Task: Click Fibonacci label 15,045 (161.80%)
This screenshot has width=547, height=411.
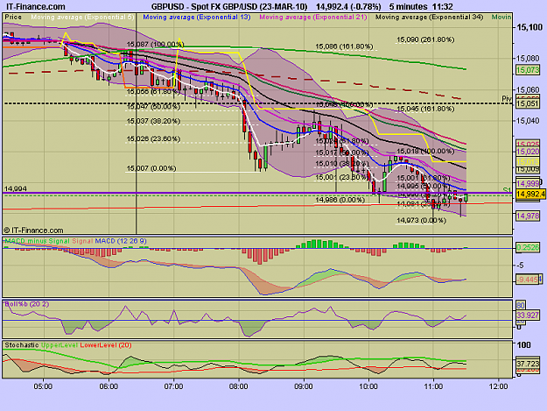Action: [425, 109]
